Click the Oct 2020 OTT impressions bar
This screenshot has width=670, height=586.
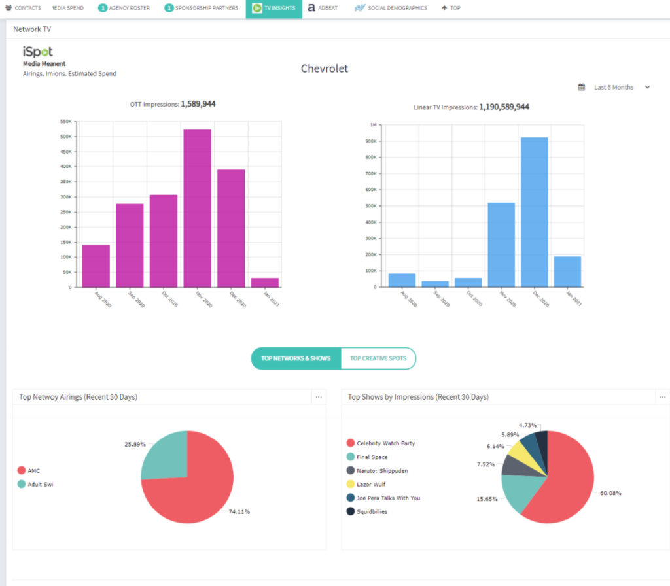164,241
